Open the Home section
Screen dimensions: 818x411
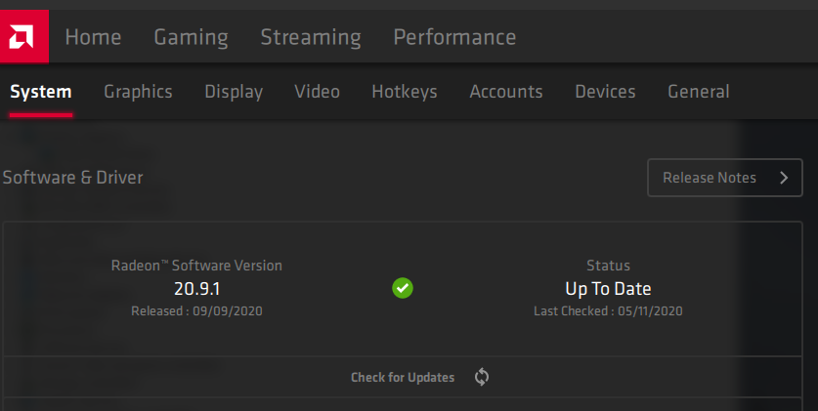(93, 37)
